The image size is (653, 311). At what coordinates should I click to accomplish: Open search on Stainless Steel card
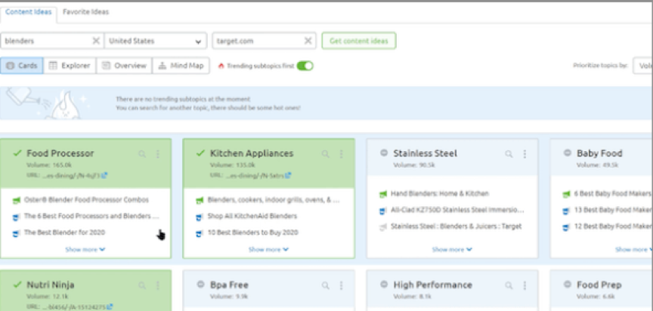(x=509, y=154)
